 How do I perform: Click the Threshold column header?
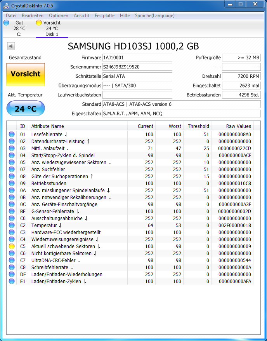(x=197, y=126)
